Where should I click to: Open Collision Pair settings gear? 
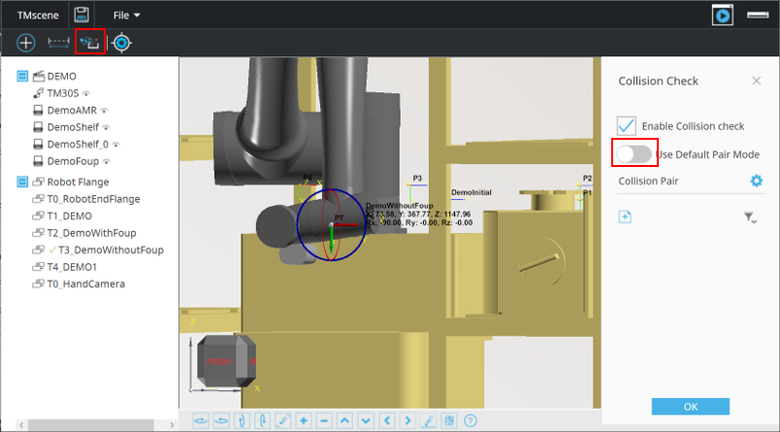click(x=756, y=181)
